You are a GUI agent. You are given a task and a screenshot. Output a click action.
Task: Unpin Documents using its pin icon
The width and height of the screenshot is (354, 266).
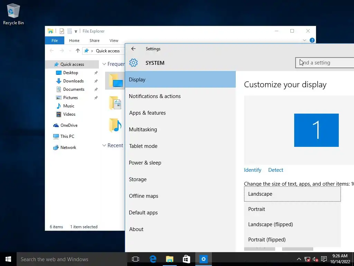96,89
